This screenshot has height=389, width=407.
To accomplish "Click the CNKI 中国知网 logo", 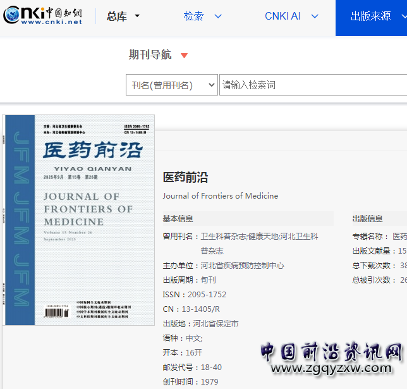I will point(42,11).
